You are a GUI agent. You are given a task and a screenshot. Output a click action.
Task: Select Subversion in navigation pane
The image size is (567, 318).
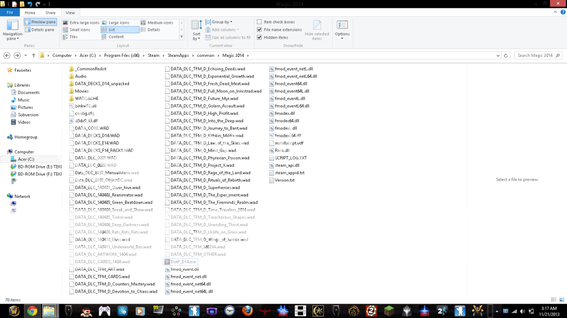(x=28, y=115)
